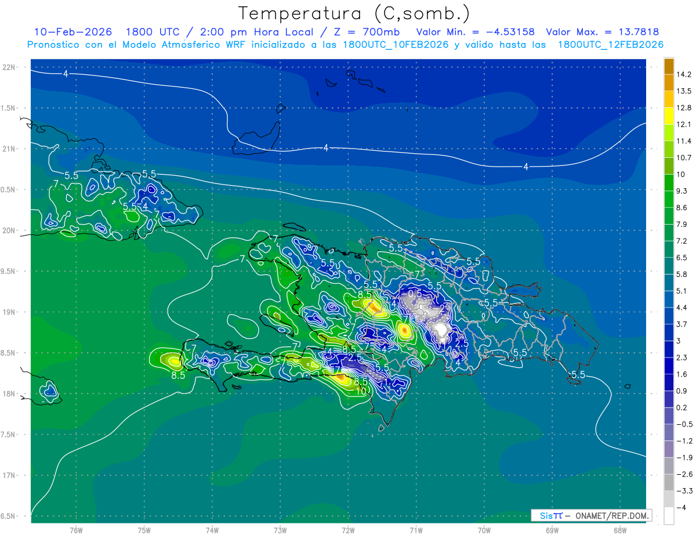The width and height of the screenshot is (696, 538).
Task: Click legend value '9.3'
Action: [x=681, y=191]
